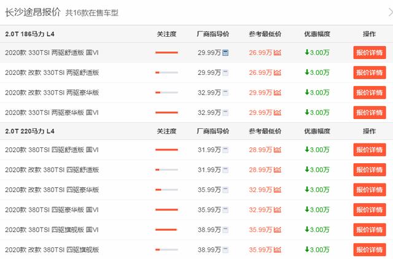
Task: Click attention bar of 330TSI 两驱舒适版 国VI
Action: coord(166,53)
